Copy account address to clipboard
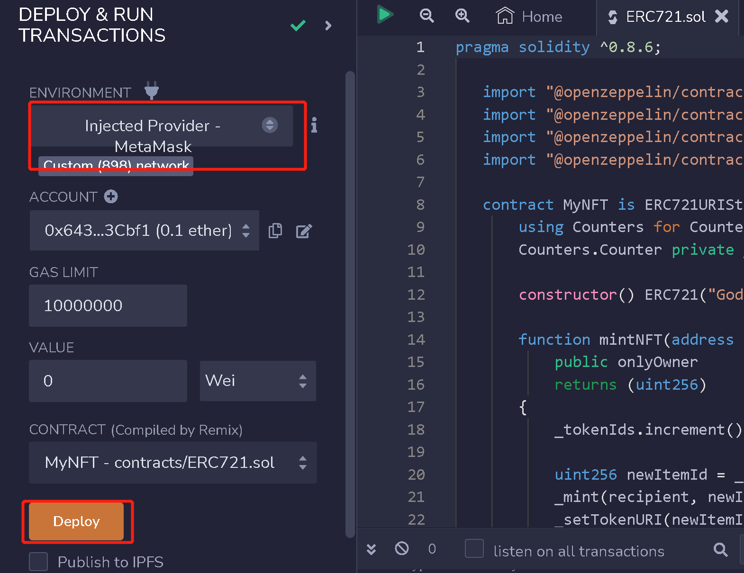 tap(275, 231)
